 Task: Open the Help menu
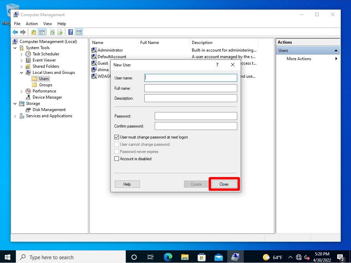coord(62,24)
